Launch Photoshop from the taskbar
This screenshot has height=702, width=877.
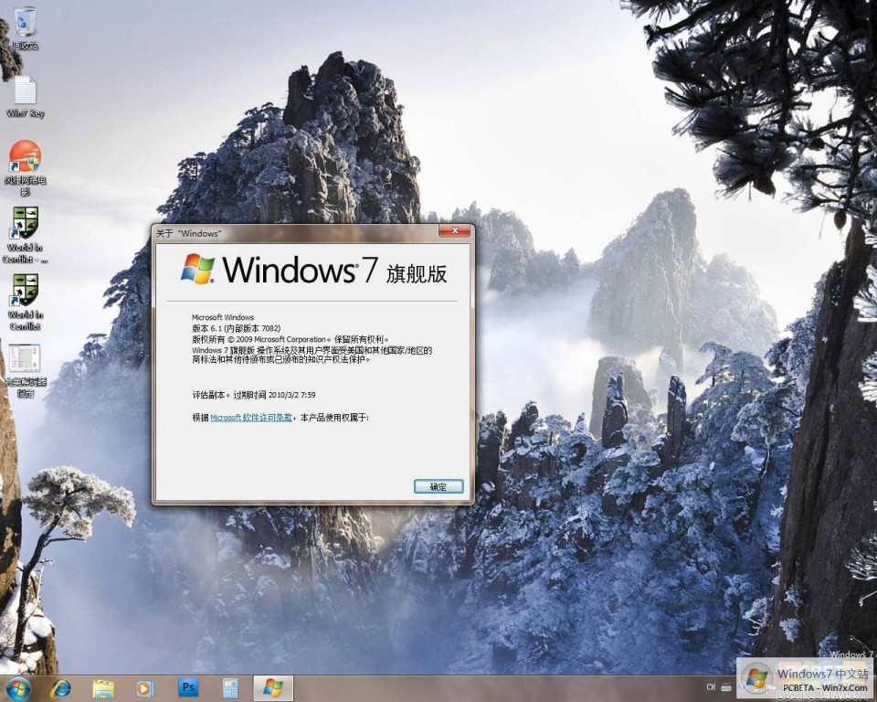(188, 687)
